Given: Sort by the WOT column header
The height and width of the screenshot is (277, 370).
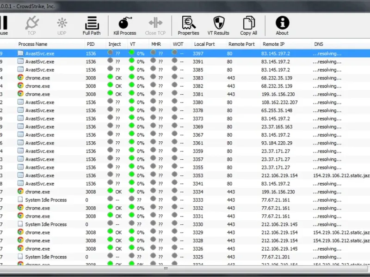Looking at the screenshot, I should [x=178, y=44].
